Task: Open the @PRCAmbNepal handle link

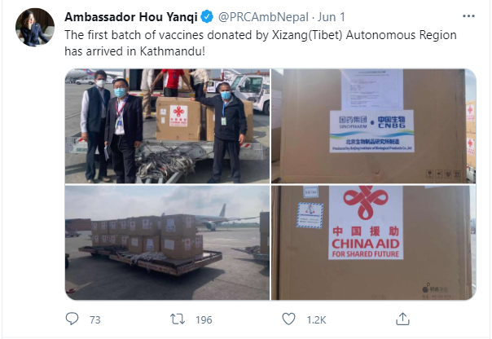Action: pyautogui.click(x=263, y=17)
